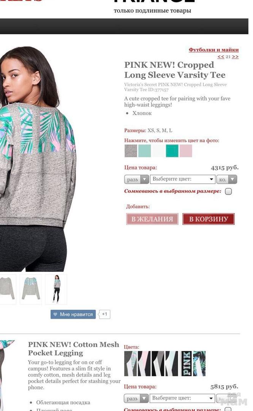Go to previous product with << link
Screen dimensions: 253x411
click(221, 57)
